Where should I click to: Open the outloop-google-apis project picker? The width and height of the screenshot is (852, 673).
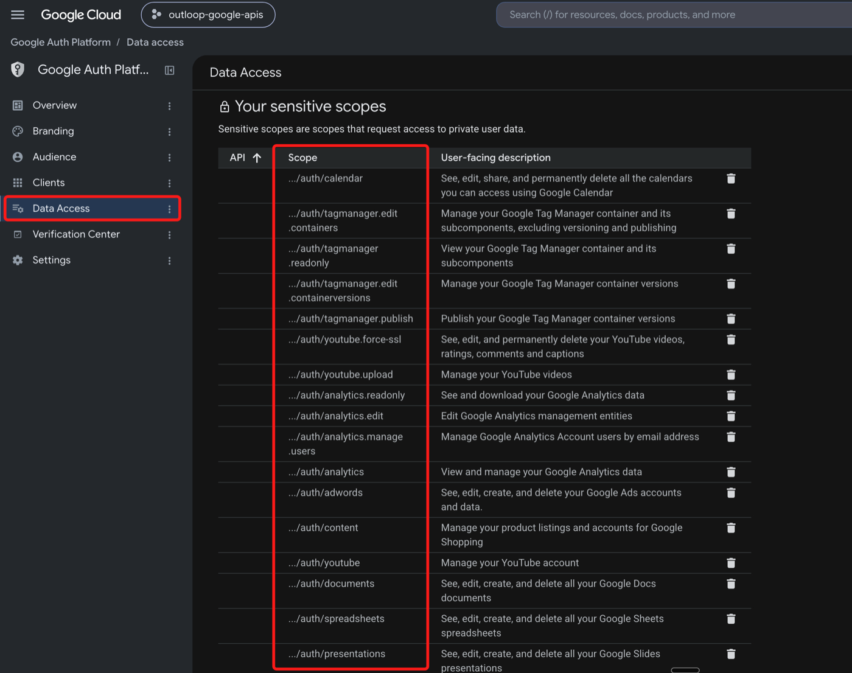point(208,15)
